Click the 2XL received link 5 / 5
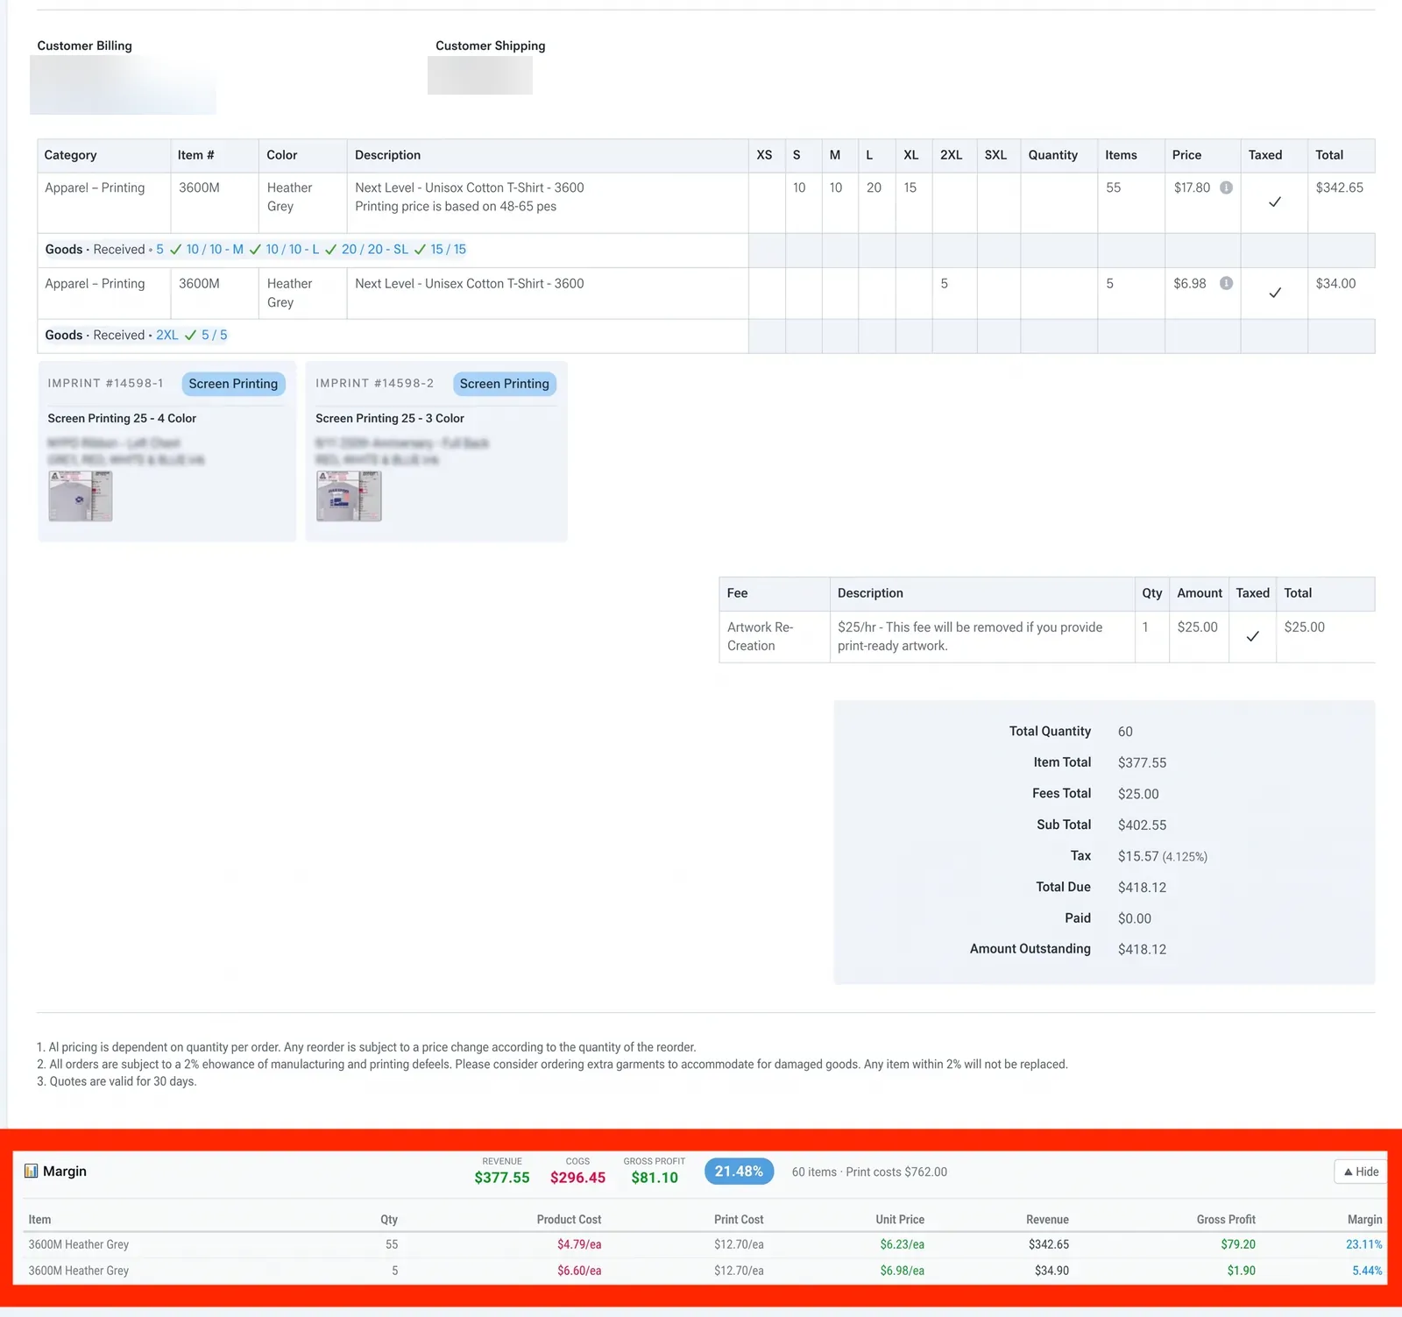 click(x=215, y=335)
